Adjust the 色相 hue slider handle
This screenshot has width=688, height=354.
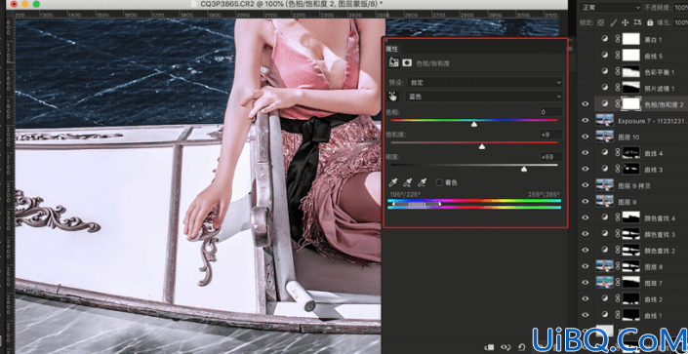coord(474,125)
